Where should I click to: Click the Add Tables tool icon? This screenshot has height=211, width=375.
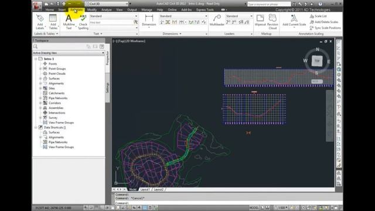[x=53, y=19]
